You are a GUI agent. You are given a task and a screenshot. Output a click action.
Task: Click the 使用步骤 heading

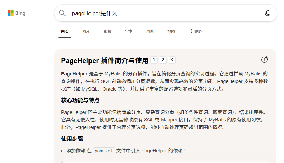click(x=72, y=139)
